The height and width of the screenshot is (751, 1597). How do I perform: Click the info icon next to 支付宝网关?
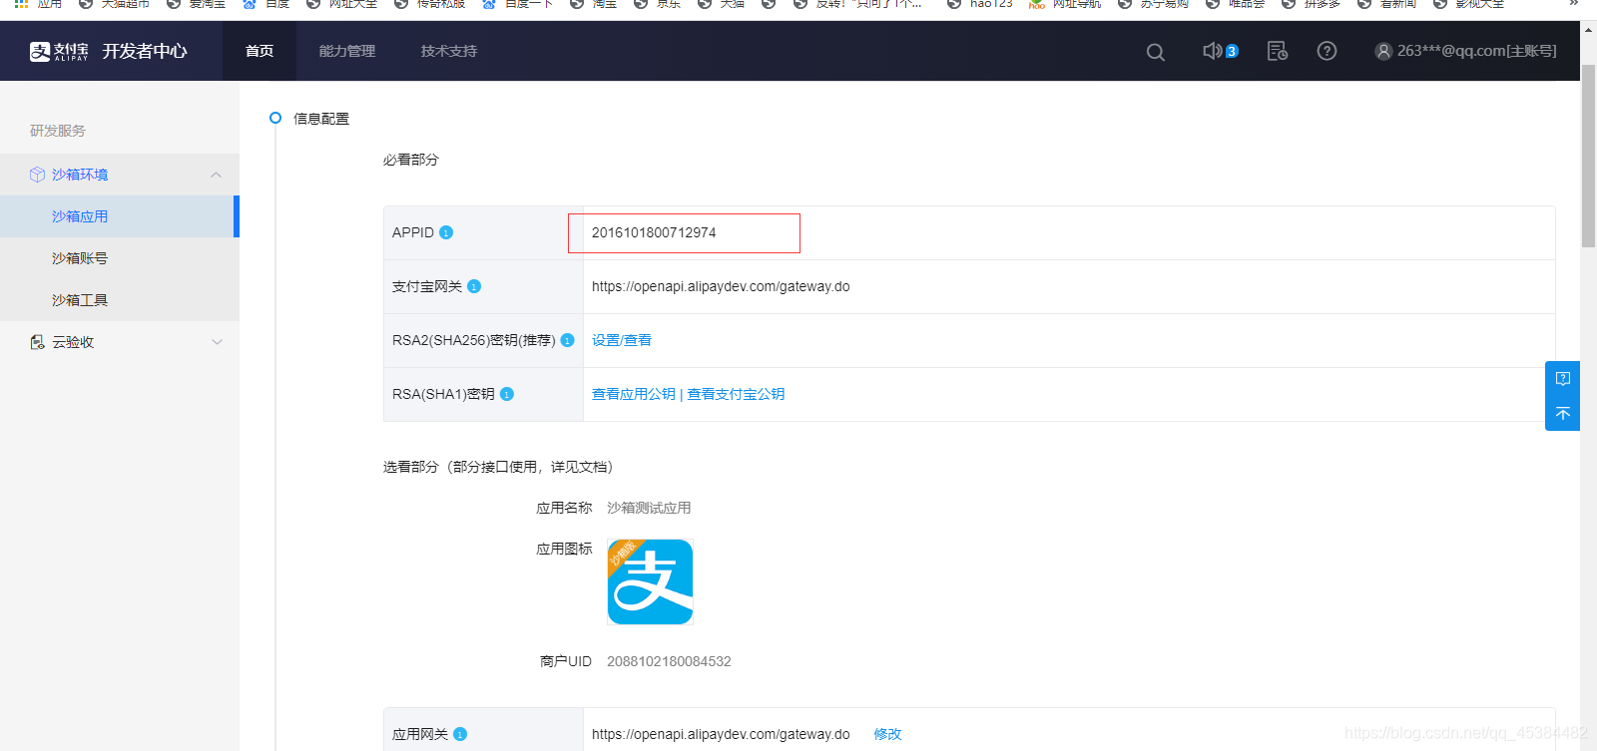click(x=474, y=286)
